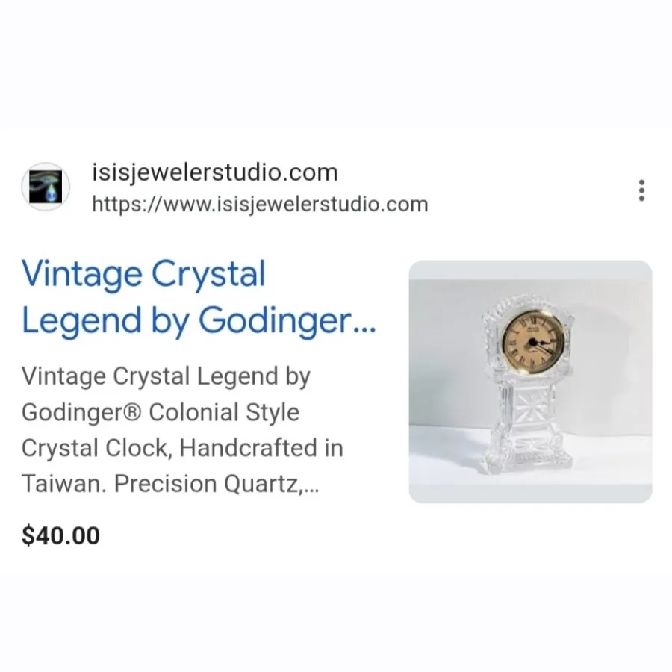672x672 pixels.
Task: Open the https://www.isisjewelerstudio.com URL line
Action: [260, 204]
